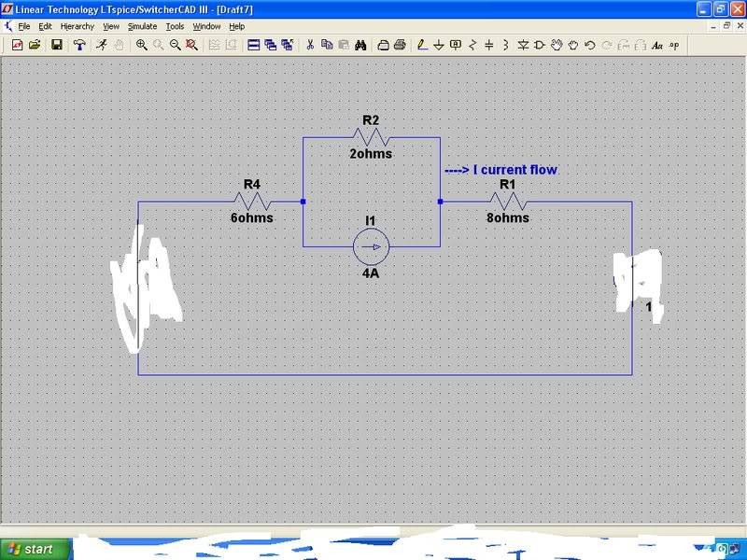
Task: Click the I1 current source symbol
Action: (371, 246)
